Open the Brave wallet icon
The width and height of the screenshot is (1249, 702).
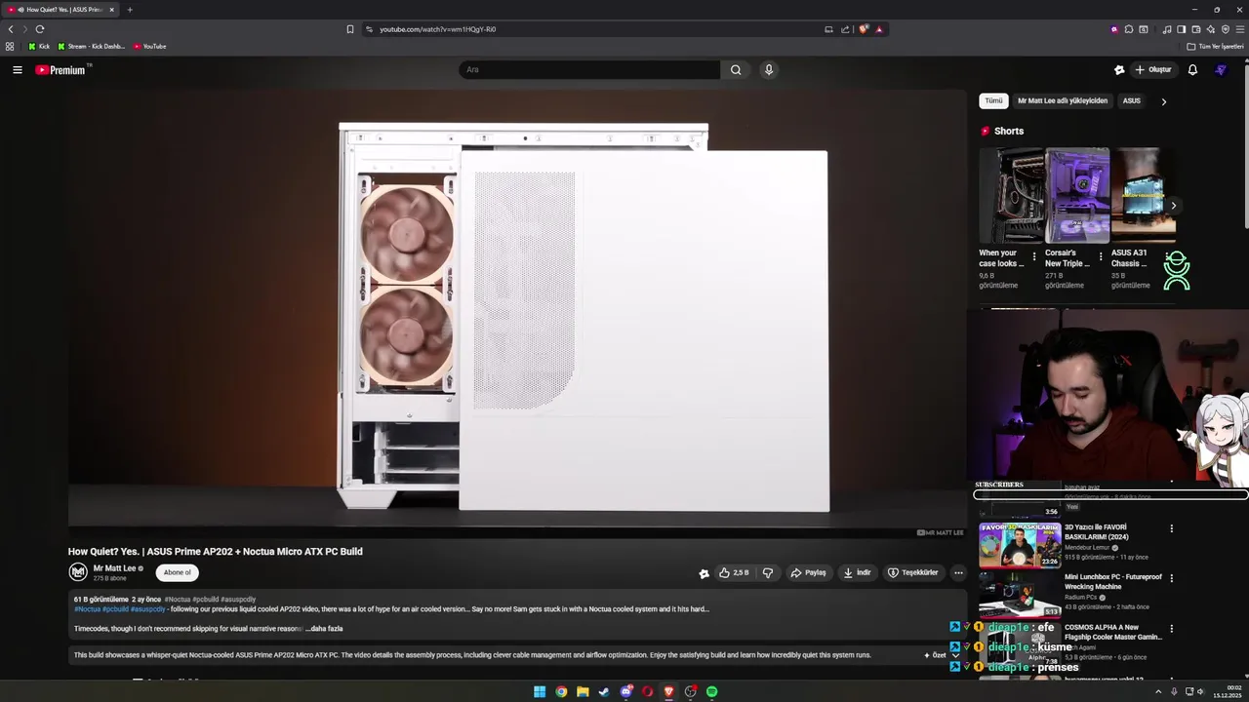(x=1196, y=29)
